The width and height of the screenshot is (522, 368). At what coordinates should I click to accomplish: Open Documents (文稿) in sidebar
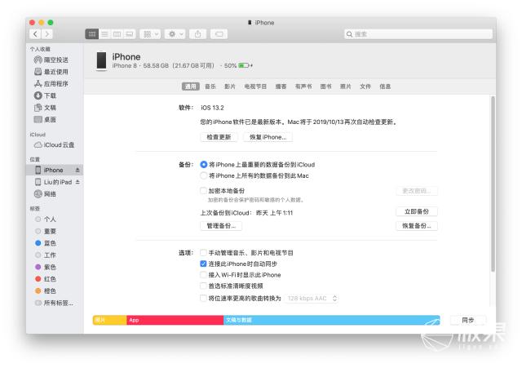coord(46,108)
